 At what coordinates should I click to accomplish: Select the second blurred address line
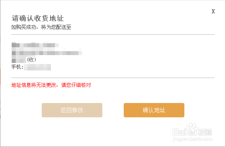(47, 53)
